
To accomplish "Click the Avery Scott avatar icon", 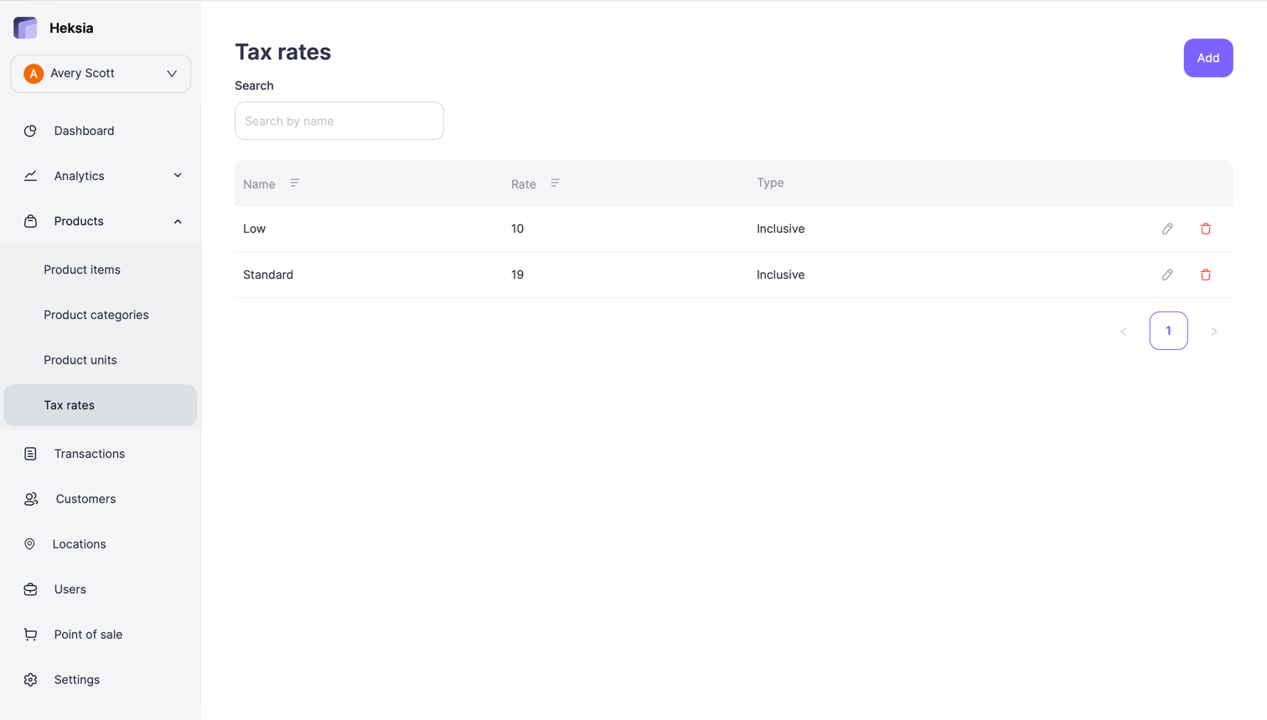I will point(34,74).
